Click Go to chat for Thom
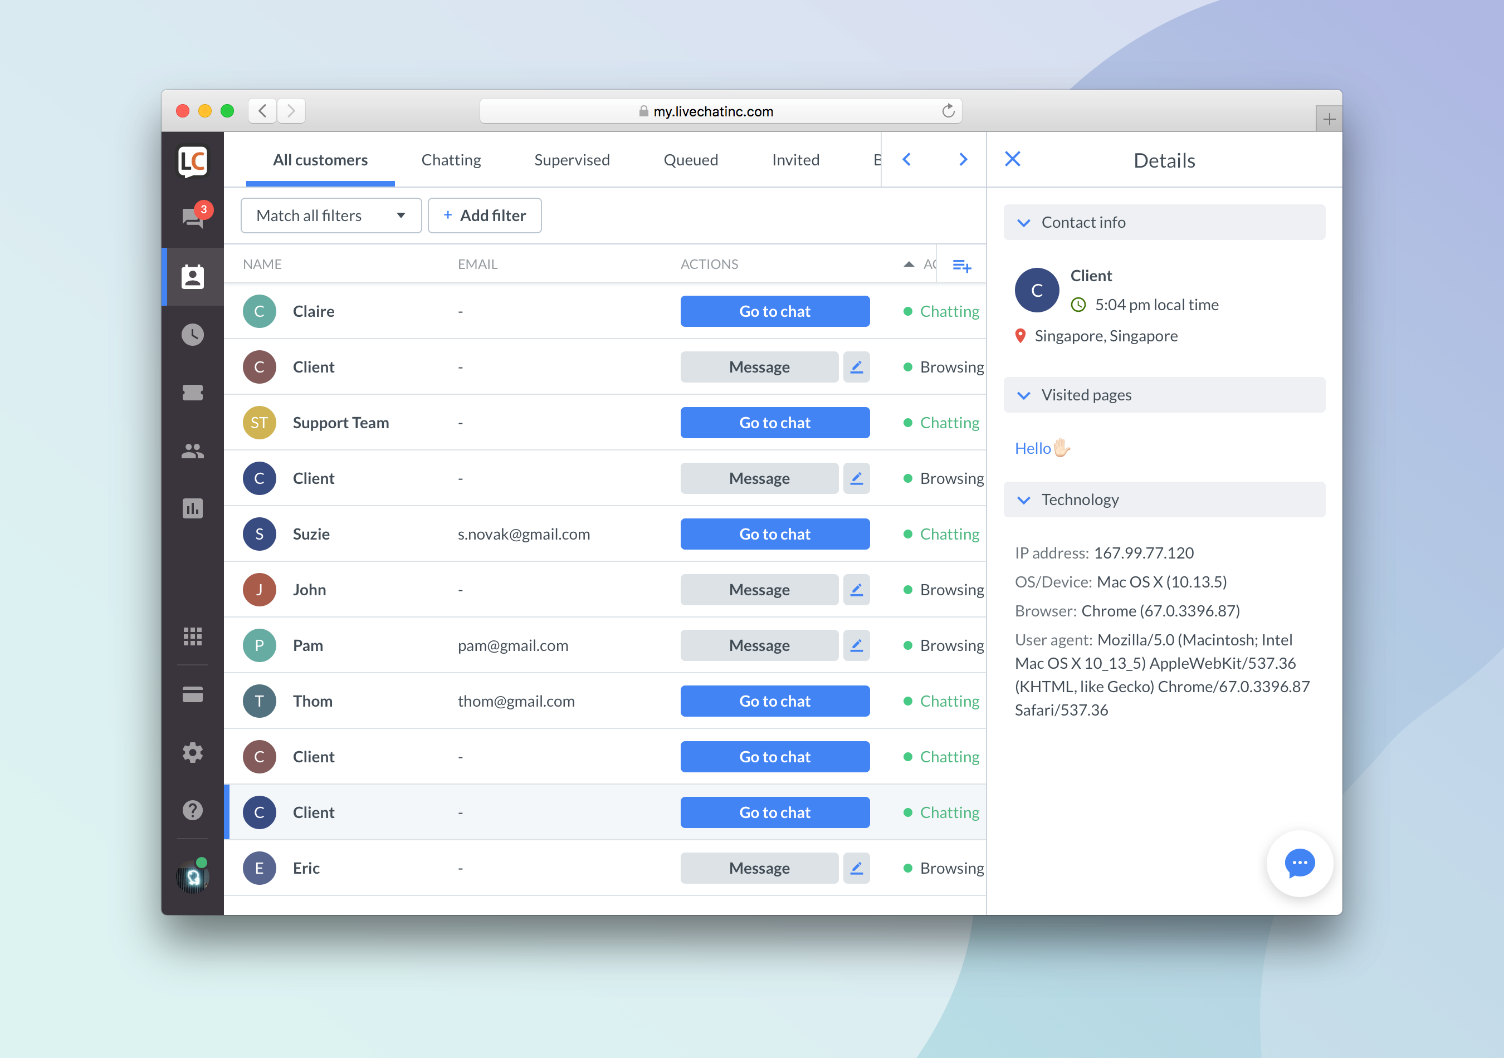Screen dimensions: 1504x1058 click(774, 701)
